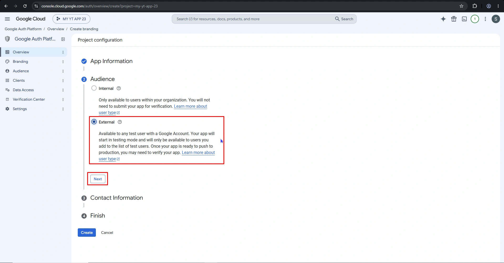
Task: Open more options for Overview
Action: click(63, 52)
